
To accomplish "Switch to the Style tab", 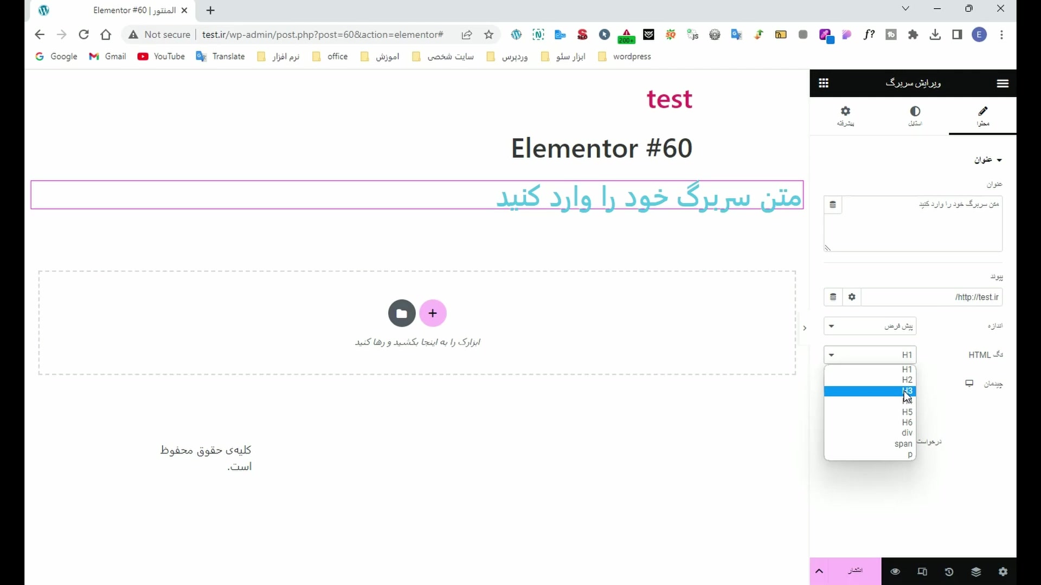I will pyautogui.click(x=915, y=115).
